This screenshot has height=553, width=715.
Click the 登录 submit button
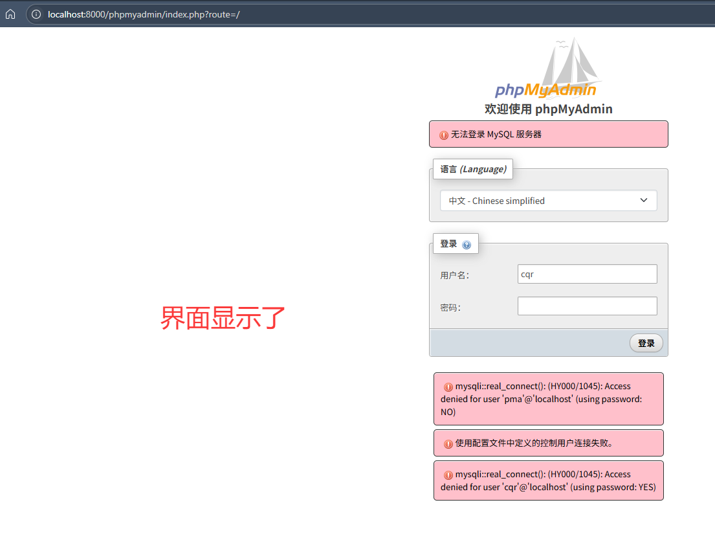coord(646,343)
